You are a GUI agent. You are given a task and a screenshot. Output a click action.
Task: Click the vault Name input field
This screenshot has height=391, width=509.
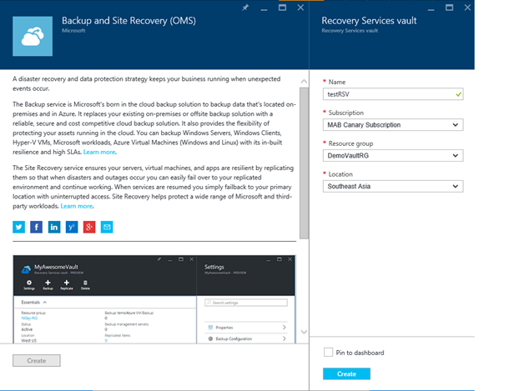(x=393, y=94)
